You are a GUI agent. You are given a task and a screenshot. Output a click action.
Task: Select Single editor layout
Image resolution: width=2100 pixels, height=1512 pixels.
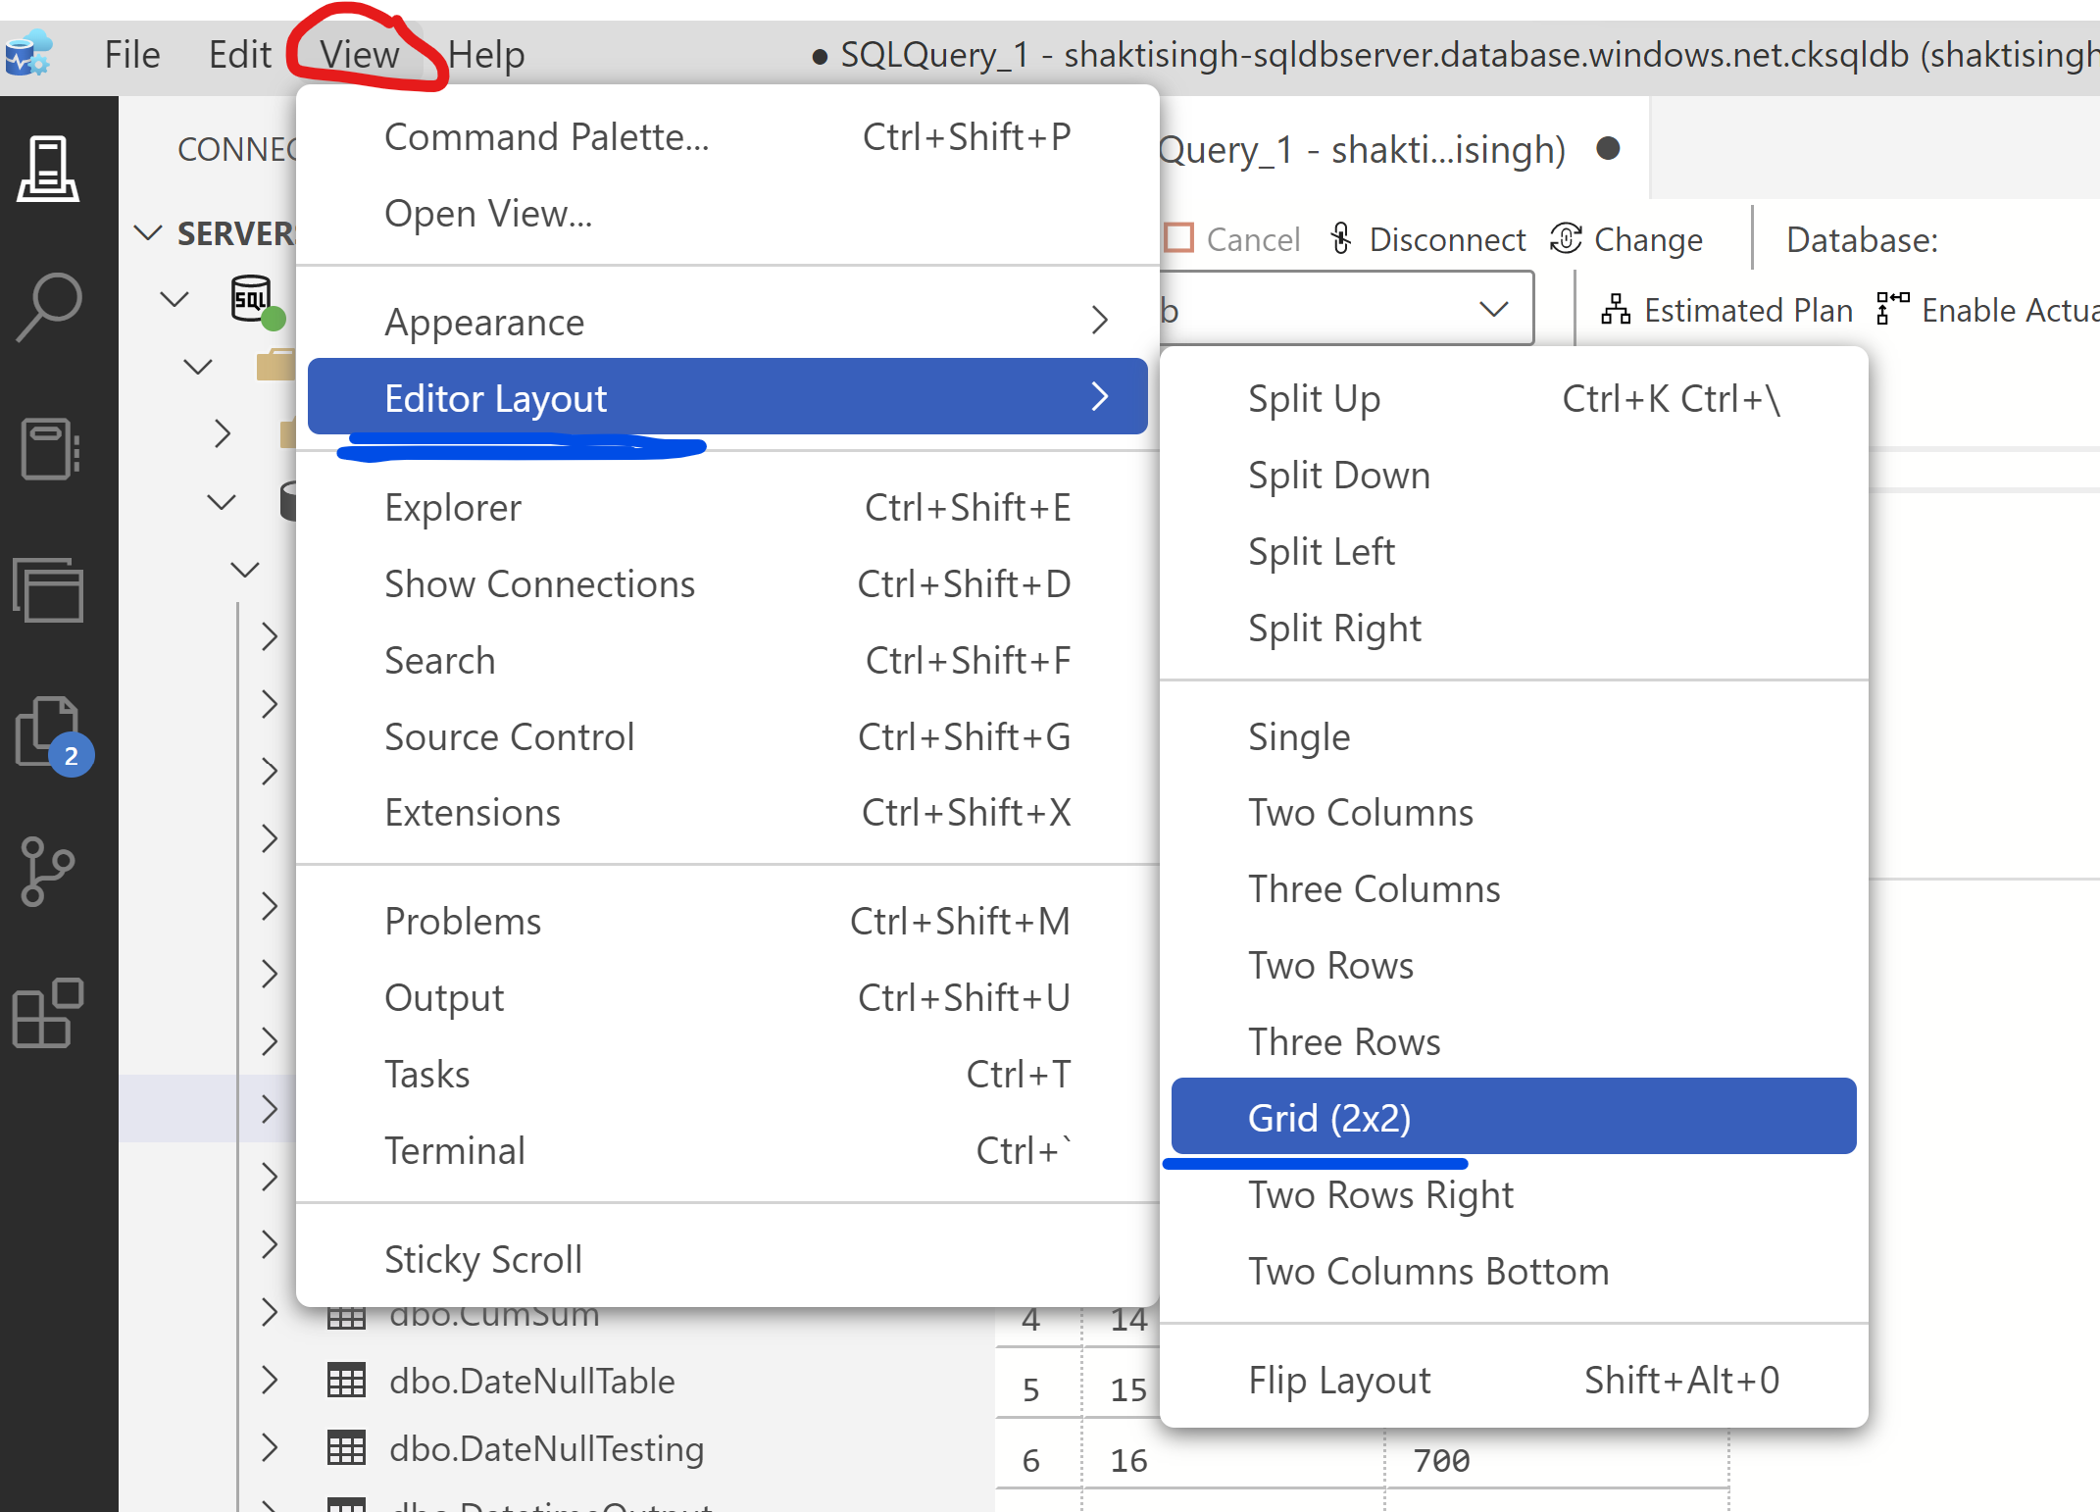1514,737
